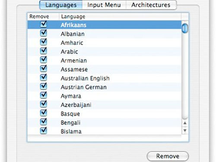This screenshot has width=216, height=162.
Task: Switch to the Languages tab
Action: 61,5
